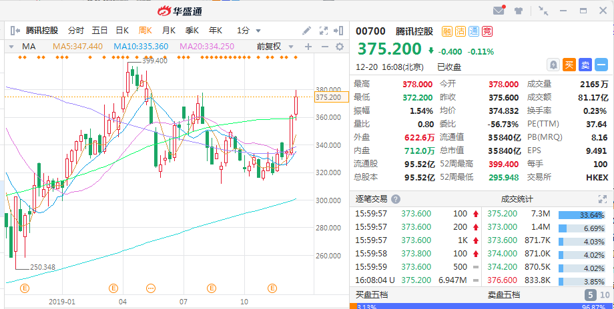Switch to 月K monthly candlestick
This screenshot has width=614, height=309.
point(169,31)
